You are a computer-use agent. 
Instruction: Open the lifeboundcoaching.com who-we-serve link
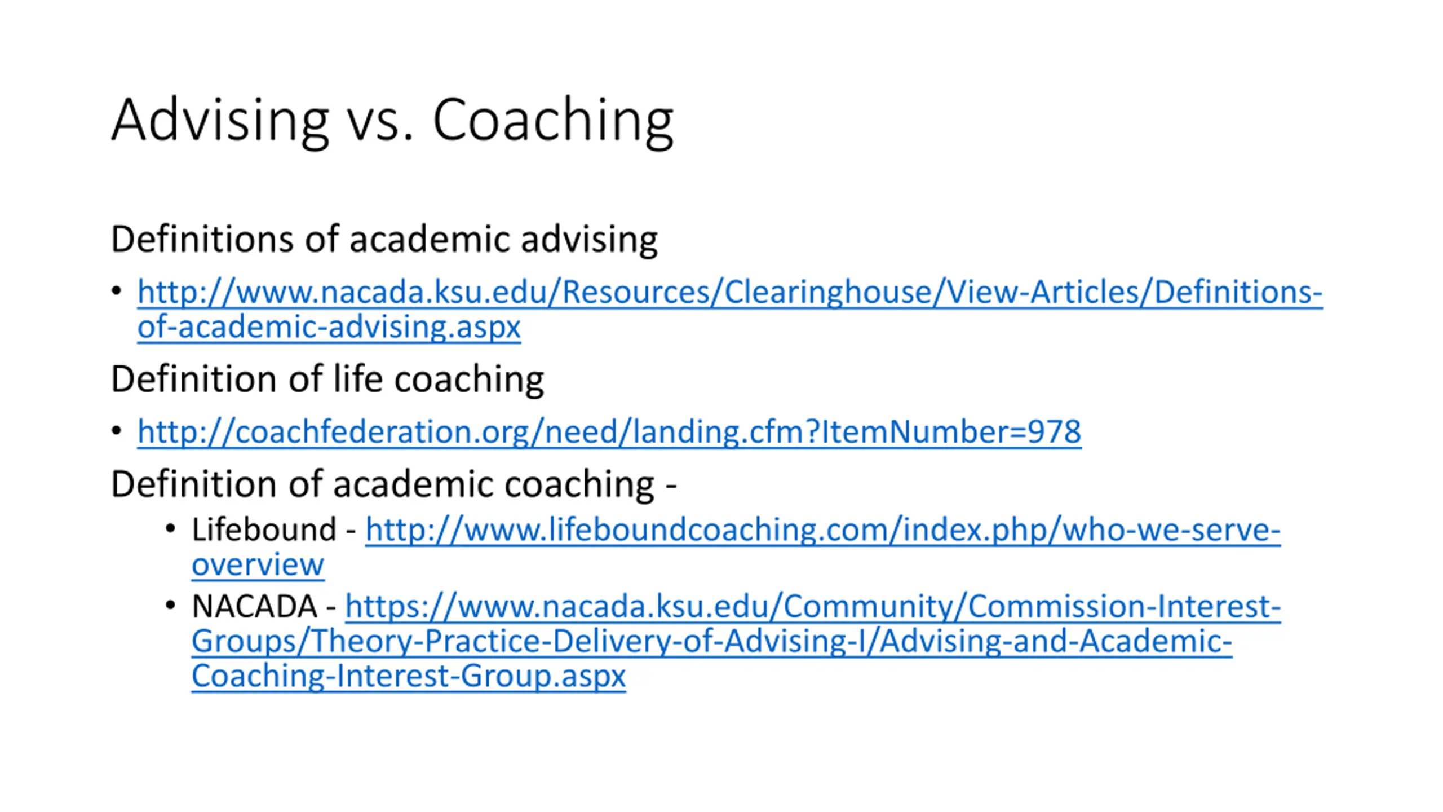click(822, 529)
